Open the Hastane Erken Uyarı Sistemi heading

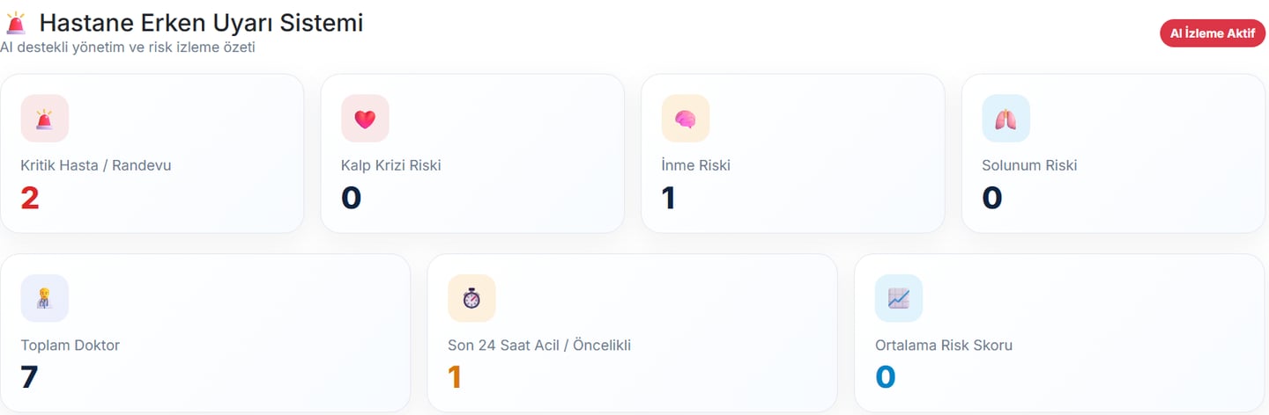[201, 23]
